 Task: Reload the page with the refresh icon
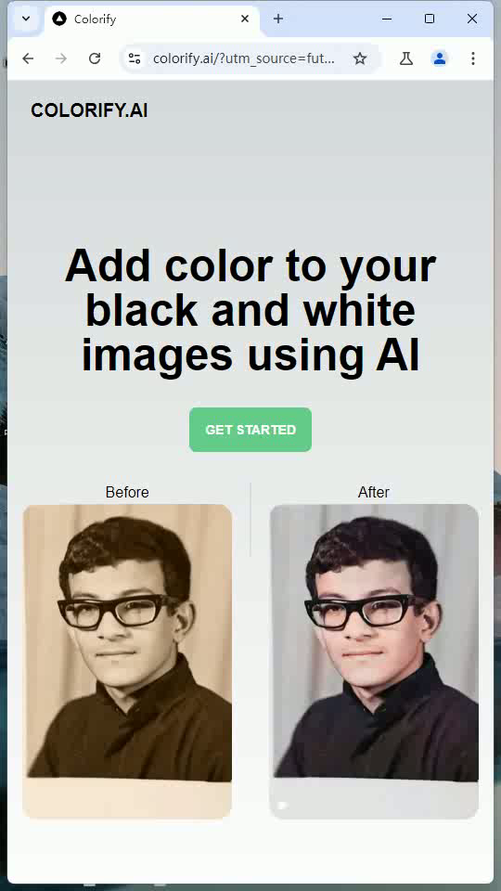[x=95, y=58]
